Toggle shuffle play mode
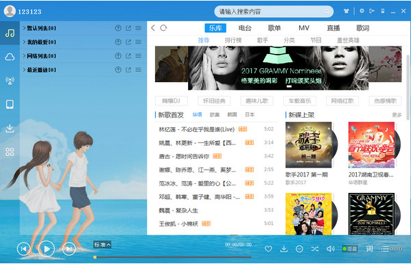This screenshot has width=411, height=264. [315, 249]
